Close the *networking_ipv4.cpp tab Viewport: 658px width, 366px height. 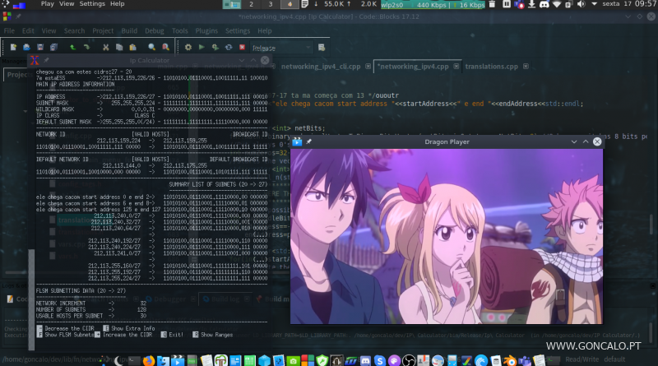pyautogui.click(x=456, y=67)
